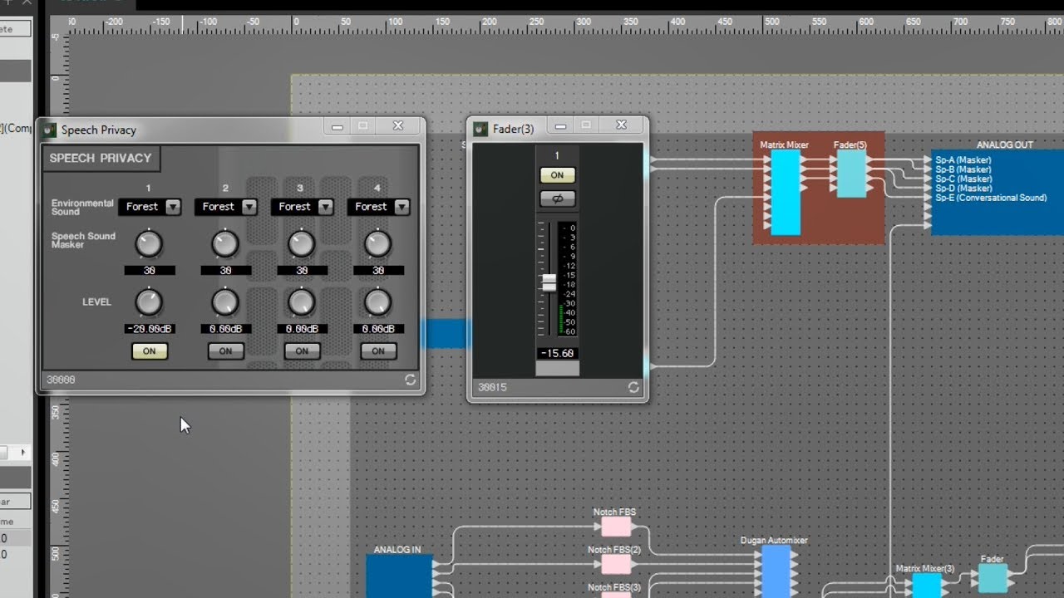Select the Matrix Mixer(3) component block
Screen dimensions: 1064x598
pyautogui.click(x=927, y=586)
